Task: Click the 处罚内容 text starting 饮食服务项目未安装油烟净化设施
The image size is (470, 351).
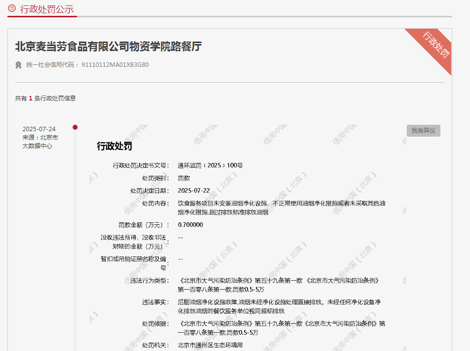Action: coord(282,208)
